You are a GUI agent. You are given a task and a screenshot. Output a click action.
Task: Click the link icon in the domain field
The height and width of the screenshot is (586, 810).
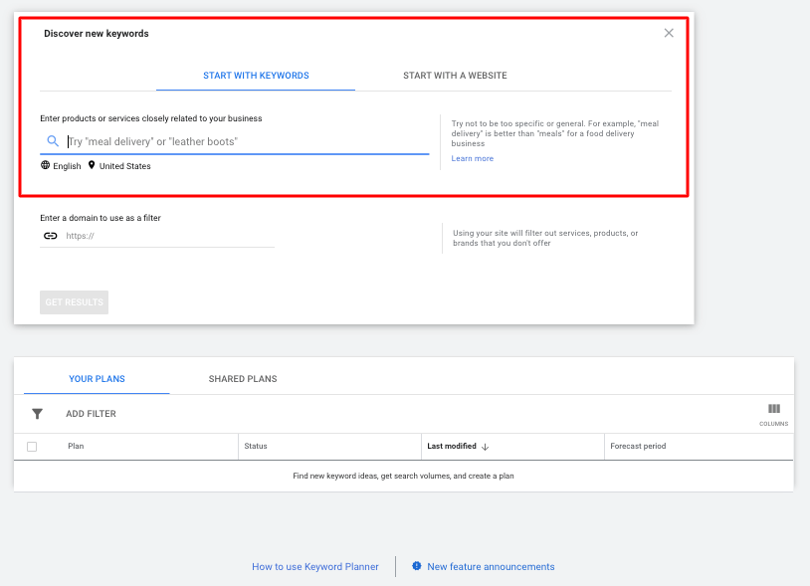pos(50,236)
